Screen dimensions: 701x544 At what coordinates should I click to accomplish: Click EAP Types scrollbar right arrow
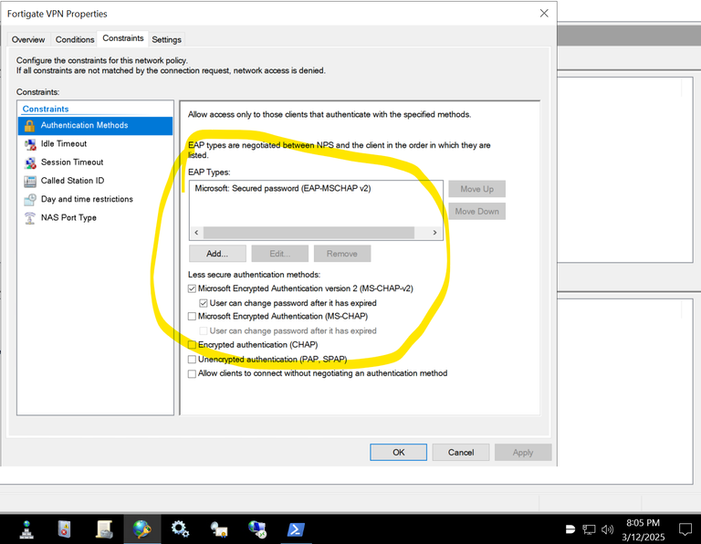pos(434,233)
